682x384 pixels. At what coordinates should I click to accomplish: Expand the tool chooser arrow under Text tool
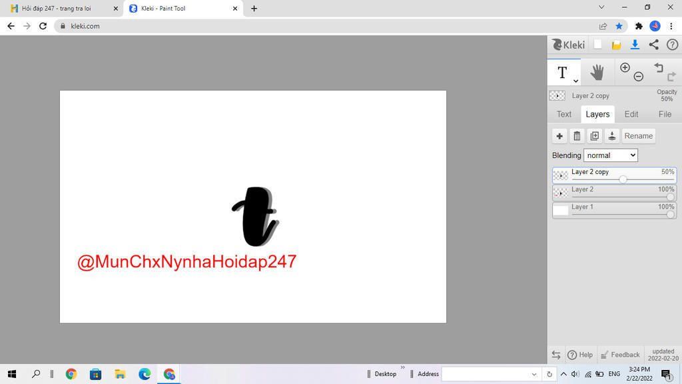pos(575,81)
